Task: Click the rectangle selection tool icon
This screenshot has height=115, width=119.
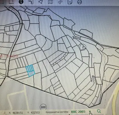Action: click(x=11, y=2)
